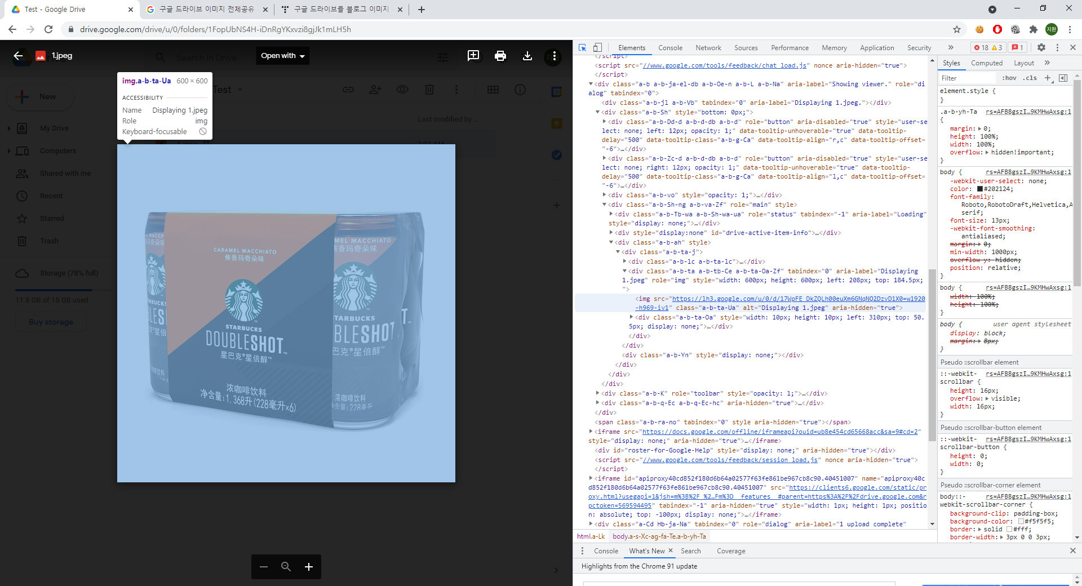Toggle computed styles sidebar icon
This screenshot has width=1082, height=586.
tap(1063, 78)
